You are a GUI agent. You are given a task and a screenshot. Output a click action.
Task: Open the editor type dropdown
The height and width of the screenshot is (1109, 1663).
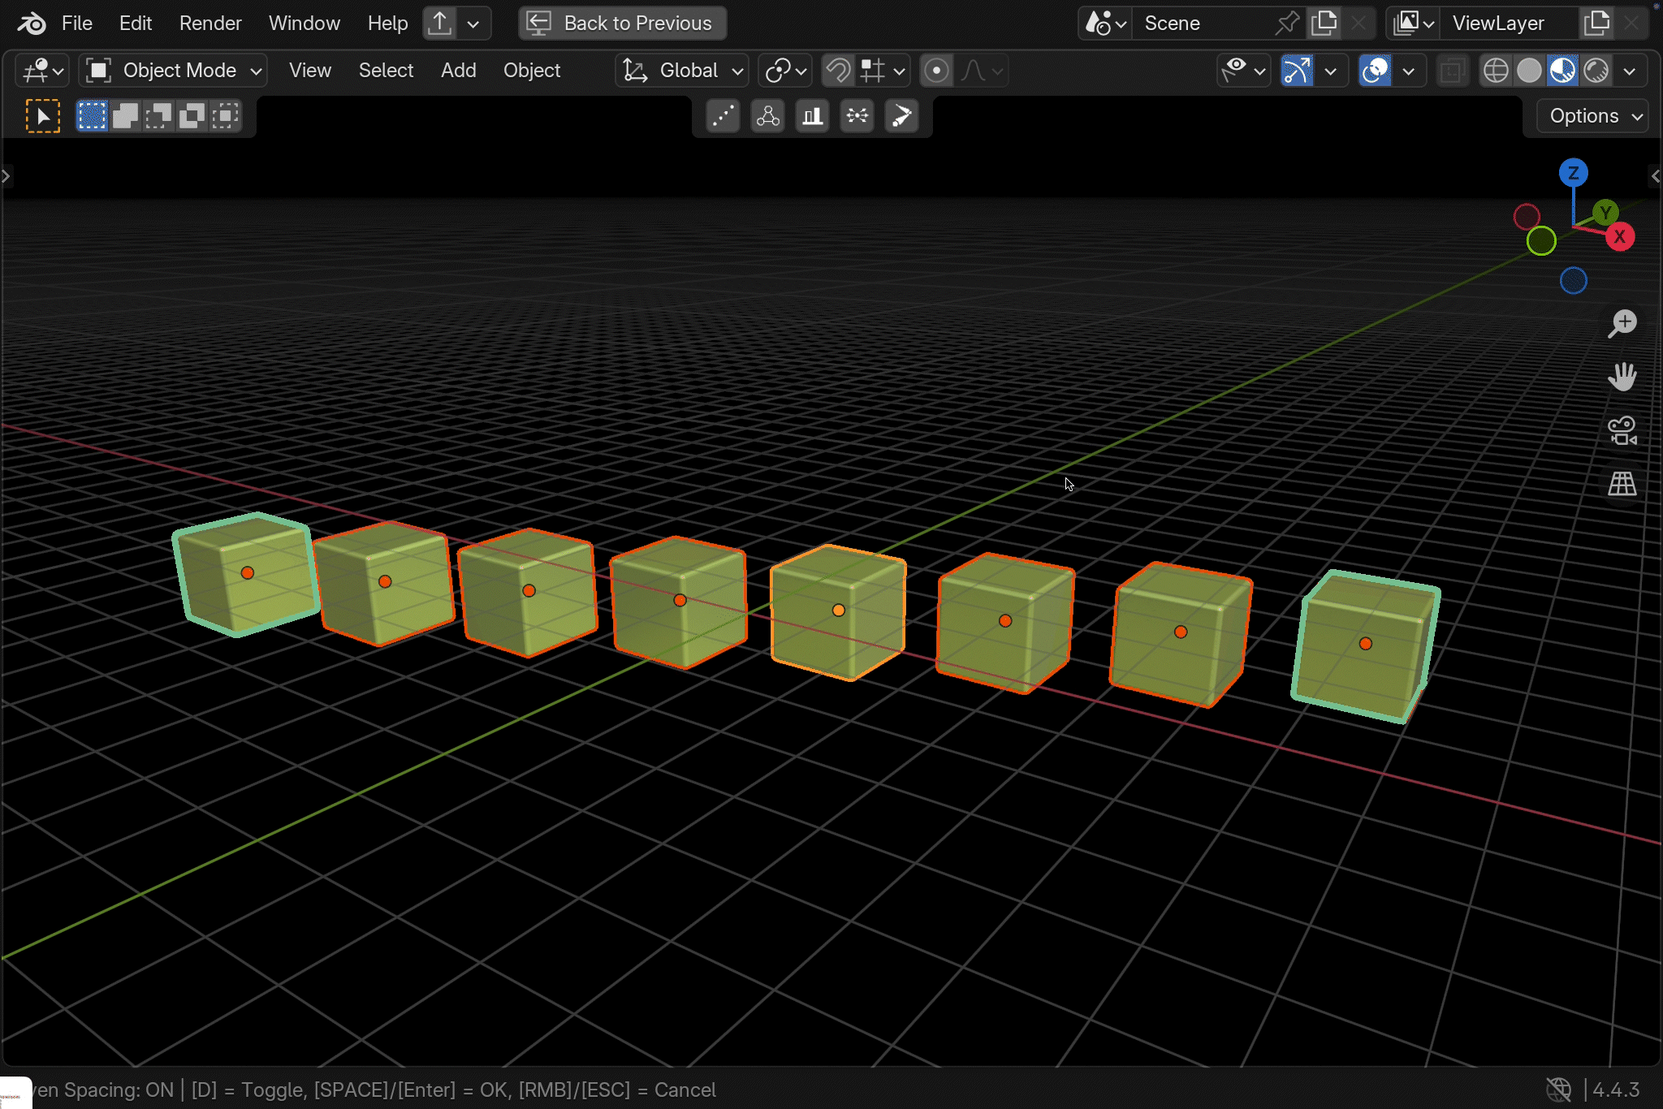tap(43, 71)
